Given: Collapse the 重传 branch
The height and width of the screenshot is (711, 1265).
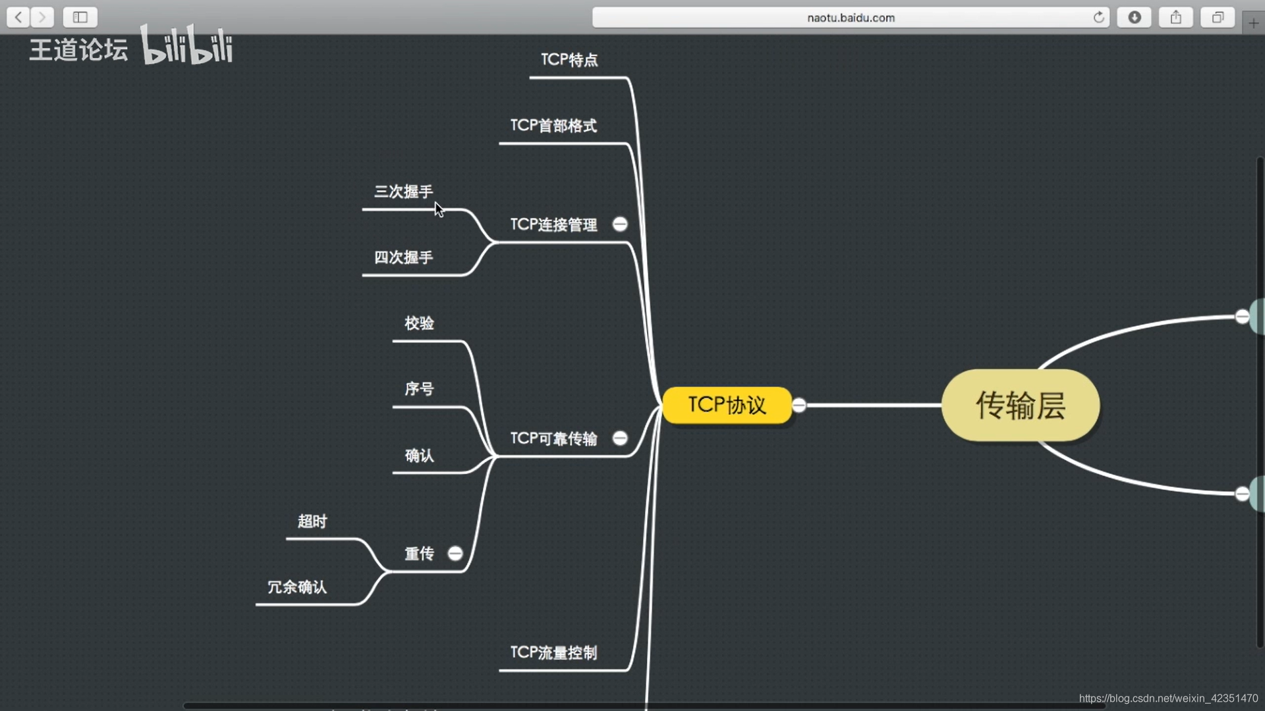Looking at the screenshot, I should pyautogui.click(x=455, y=554).
